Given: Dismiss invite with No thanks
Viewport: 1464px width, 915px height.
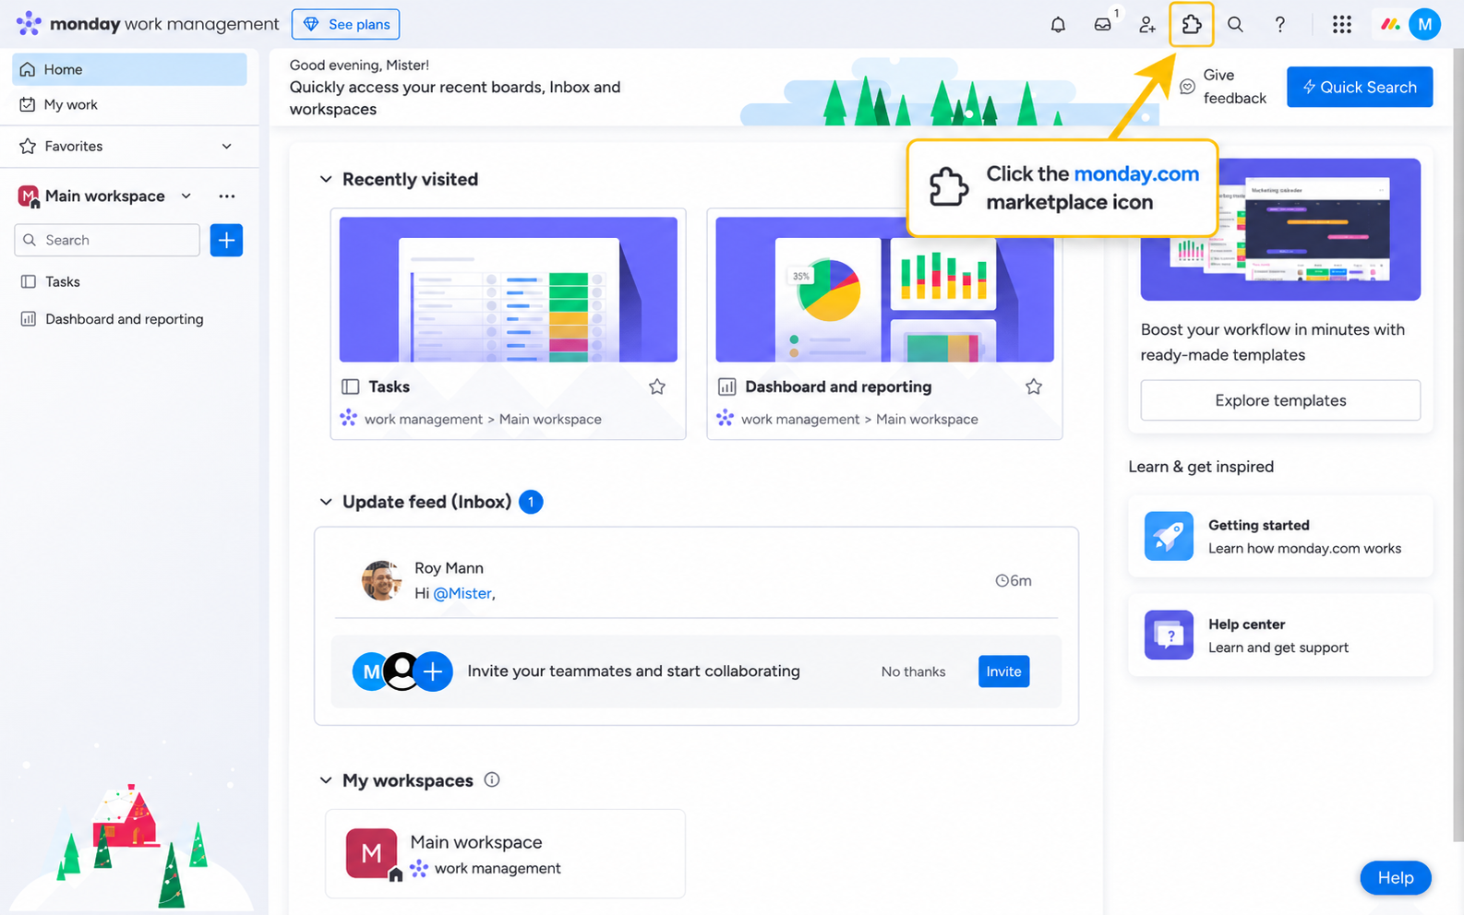Looking at the screenshot, I should 913,671.
